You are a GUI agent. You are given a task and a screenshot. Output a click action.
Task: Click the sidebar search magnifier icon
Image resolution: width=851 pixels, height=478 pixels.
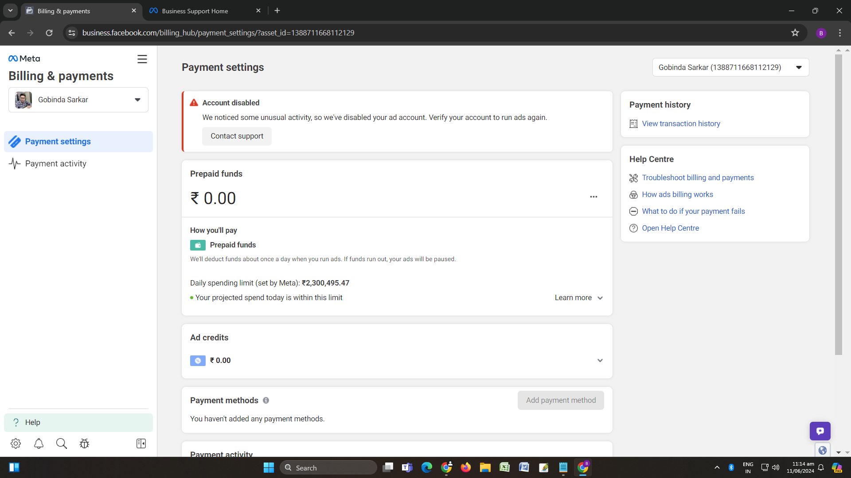[62, 443]
